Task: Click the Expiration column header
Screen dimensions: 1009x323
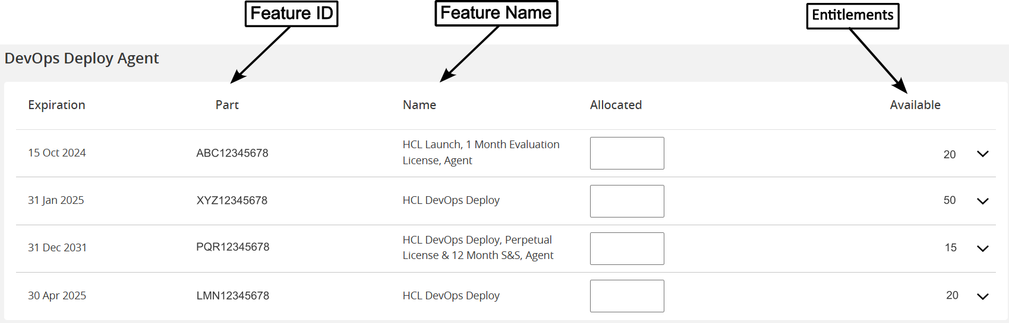Action: (56, 105)
